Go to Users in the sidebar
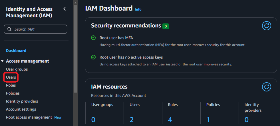280x126 pixels. [x=11, y=77]
